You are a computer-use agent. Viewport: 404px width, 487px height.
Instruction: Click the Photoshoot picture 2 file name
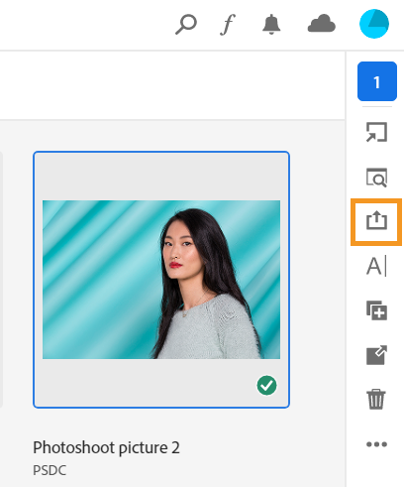(106, 447)
